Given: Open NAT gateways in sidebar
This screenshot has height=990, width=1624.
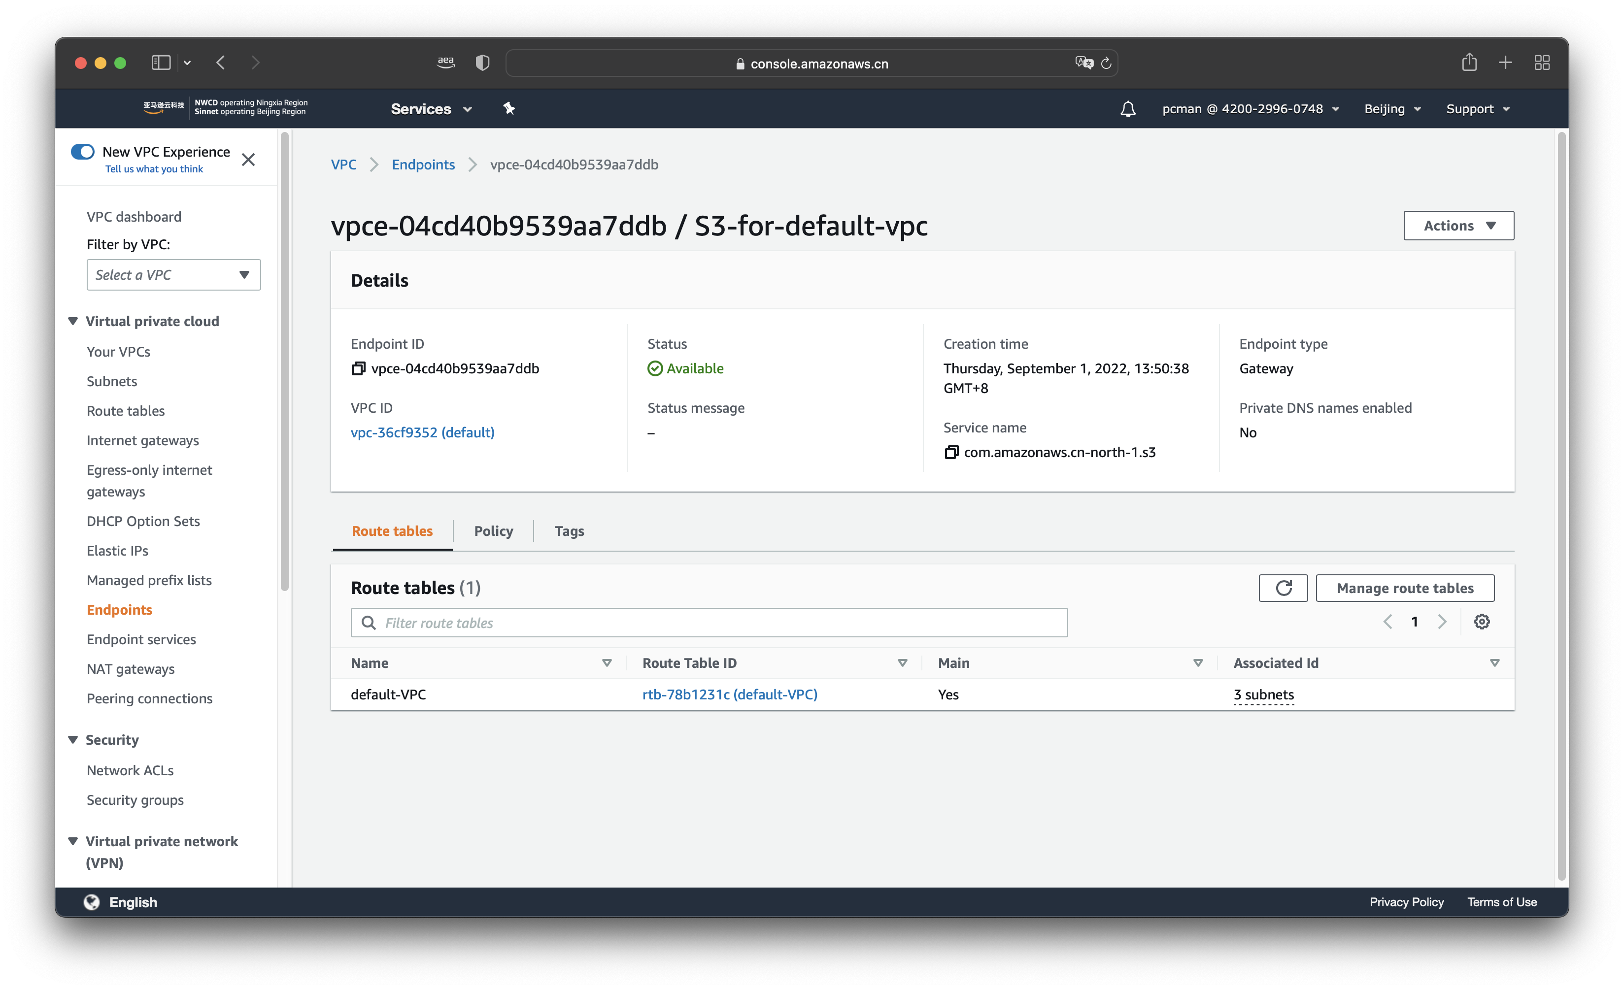Looking at the screenshot, I should [131, 669].
